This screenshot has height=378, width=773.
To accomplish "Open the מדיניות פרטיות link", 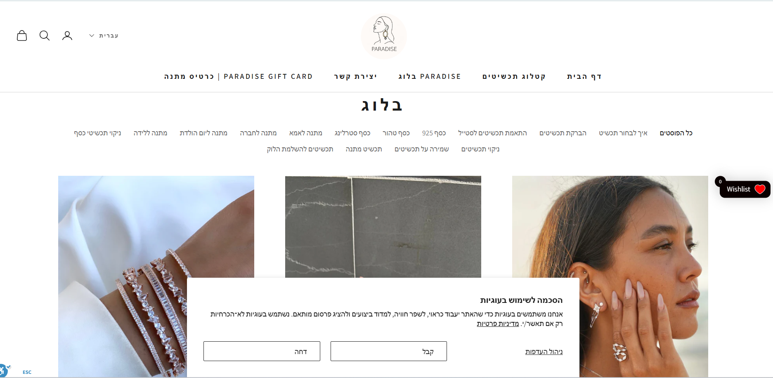I will click(x=498, y=324).
